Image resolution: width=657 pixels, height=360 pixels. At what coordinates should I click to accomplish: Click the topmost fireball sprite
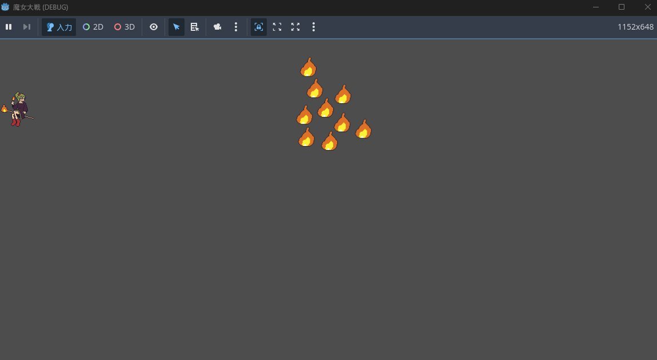coord(309,67)
